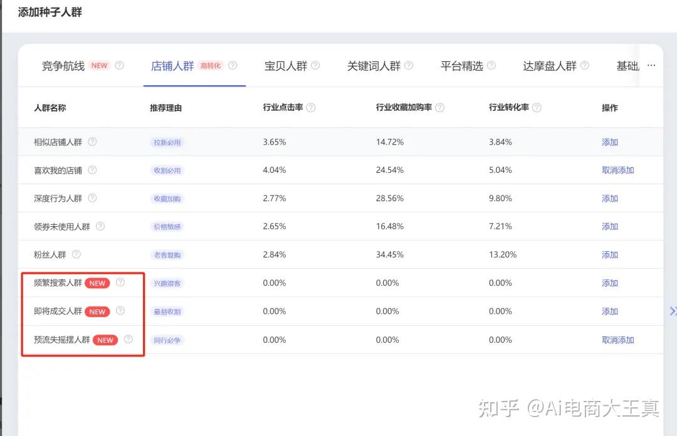This screenshot has height=436, width=677.
Task: Open help icon beside 达摩盘人群 tab
Action: [584, 65]
